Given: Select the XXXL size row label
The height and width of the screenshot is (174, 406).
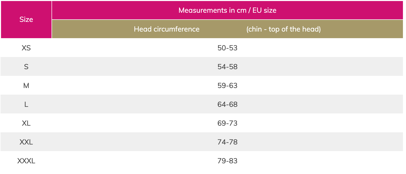Looking at the screenshot, I should point(26,161).
